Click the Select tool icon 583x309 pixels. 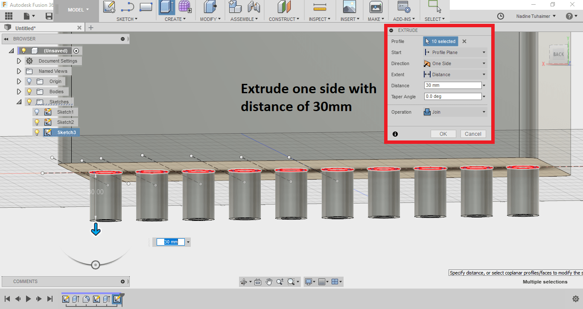click(x=434, y=6)
